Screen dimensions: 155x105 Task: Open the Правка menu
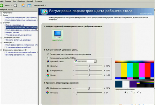pyautogui.click(x=8, y=1)
